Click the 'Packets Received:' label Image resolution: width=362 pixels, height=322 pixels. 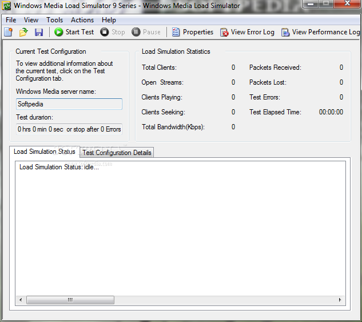coord(275,67)
